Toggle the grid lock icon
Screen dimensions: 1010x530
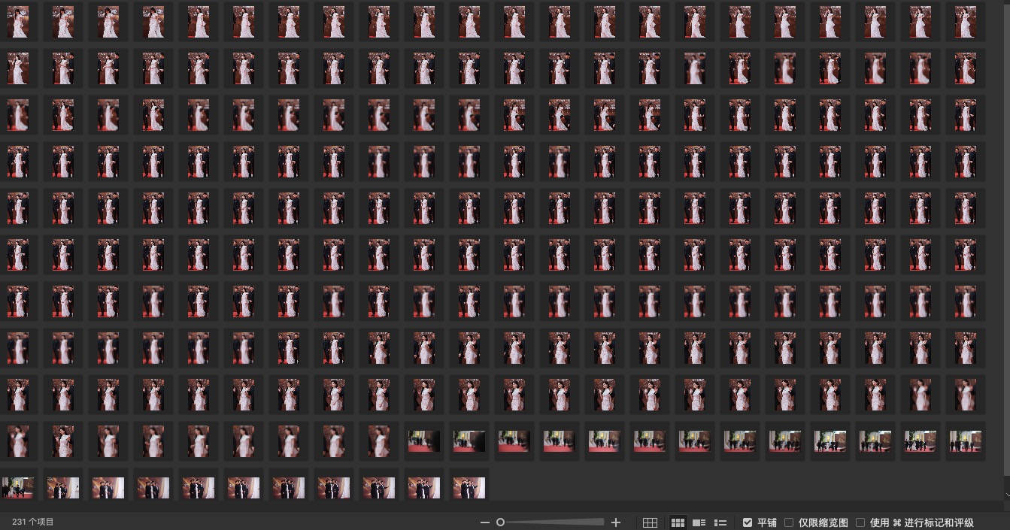650,522
